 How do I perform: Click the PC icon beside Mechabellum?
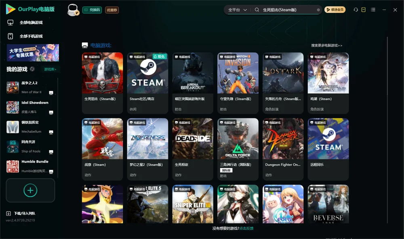pos(51,132)
